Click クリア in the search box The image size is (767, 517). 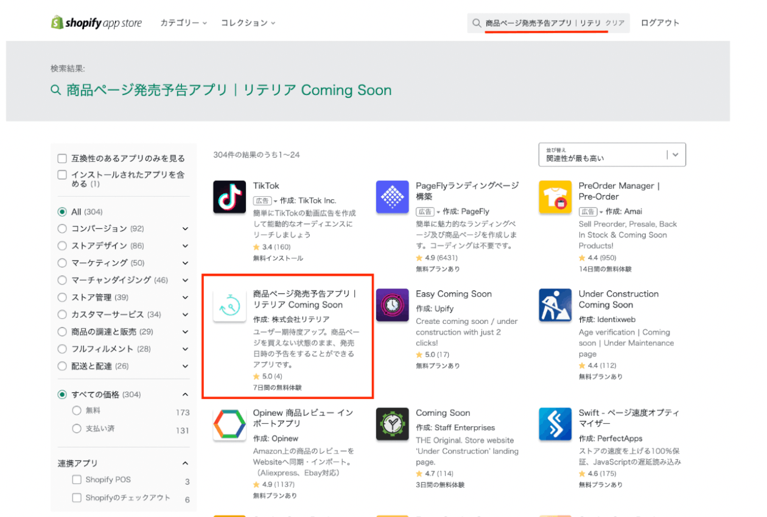pyautogui.click(x=615, y=23)
